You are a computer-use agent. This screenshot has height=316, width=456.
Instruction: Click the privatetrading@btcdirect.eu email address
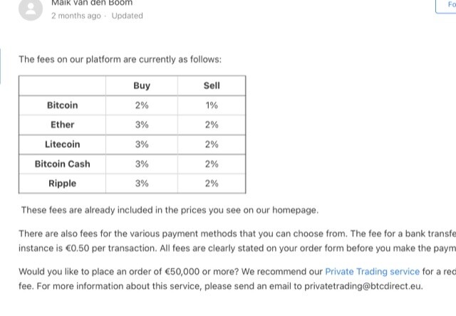363,286
